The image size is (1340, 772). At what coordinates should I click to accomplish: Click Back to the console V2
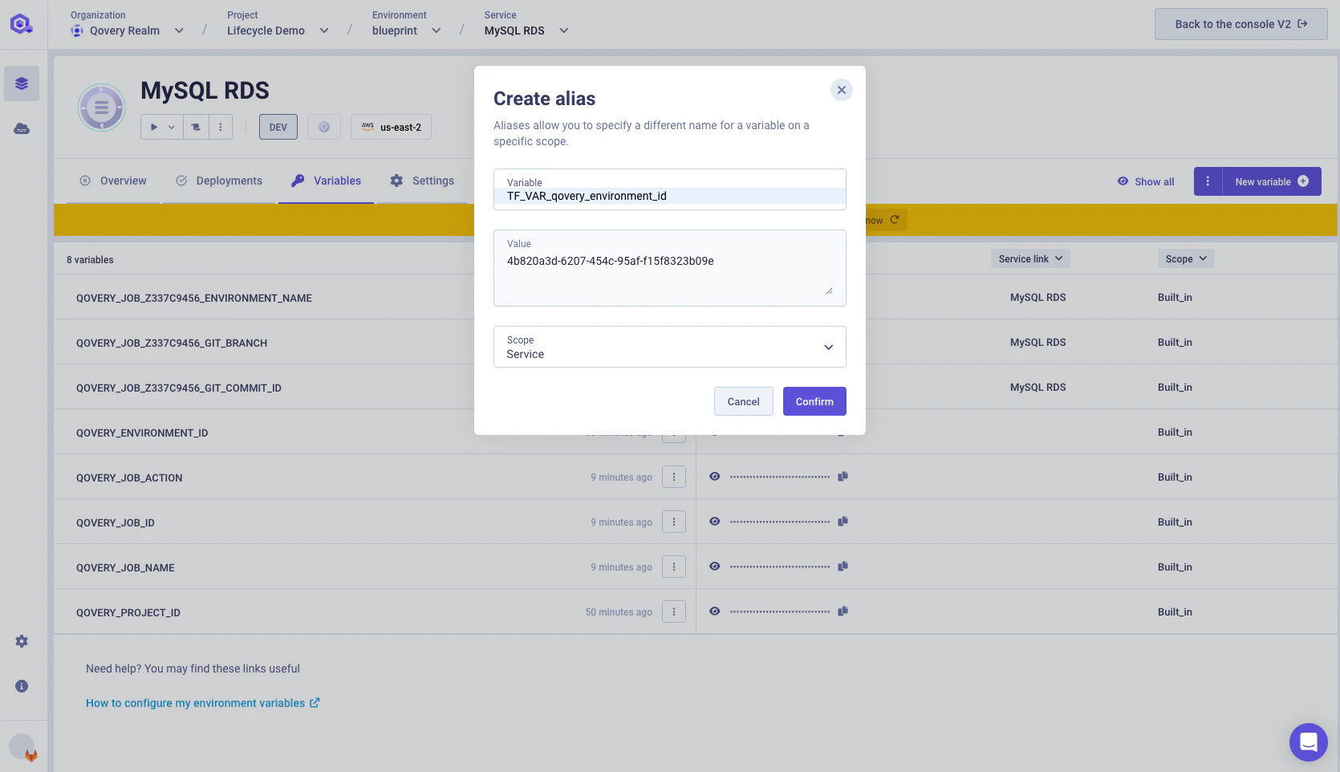click(1241, 24)
